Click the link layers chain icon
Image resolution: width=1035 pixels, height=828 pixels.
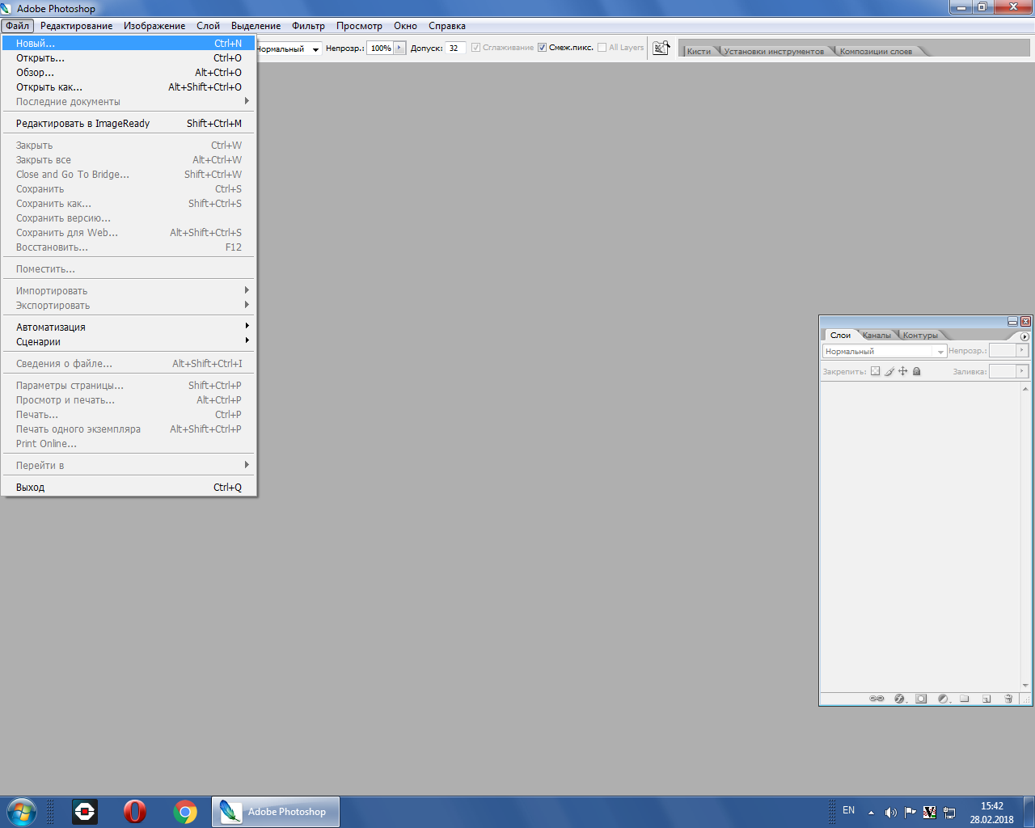tap(877, 699)
